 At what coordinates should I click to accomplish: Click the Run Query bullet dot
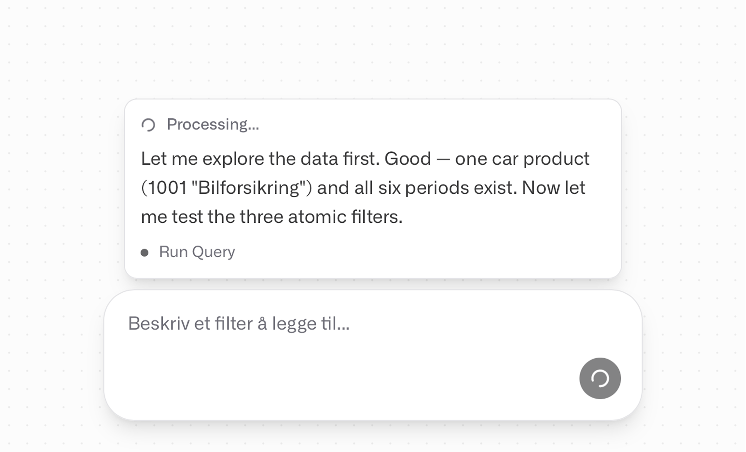[145, 252]
